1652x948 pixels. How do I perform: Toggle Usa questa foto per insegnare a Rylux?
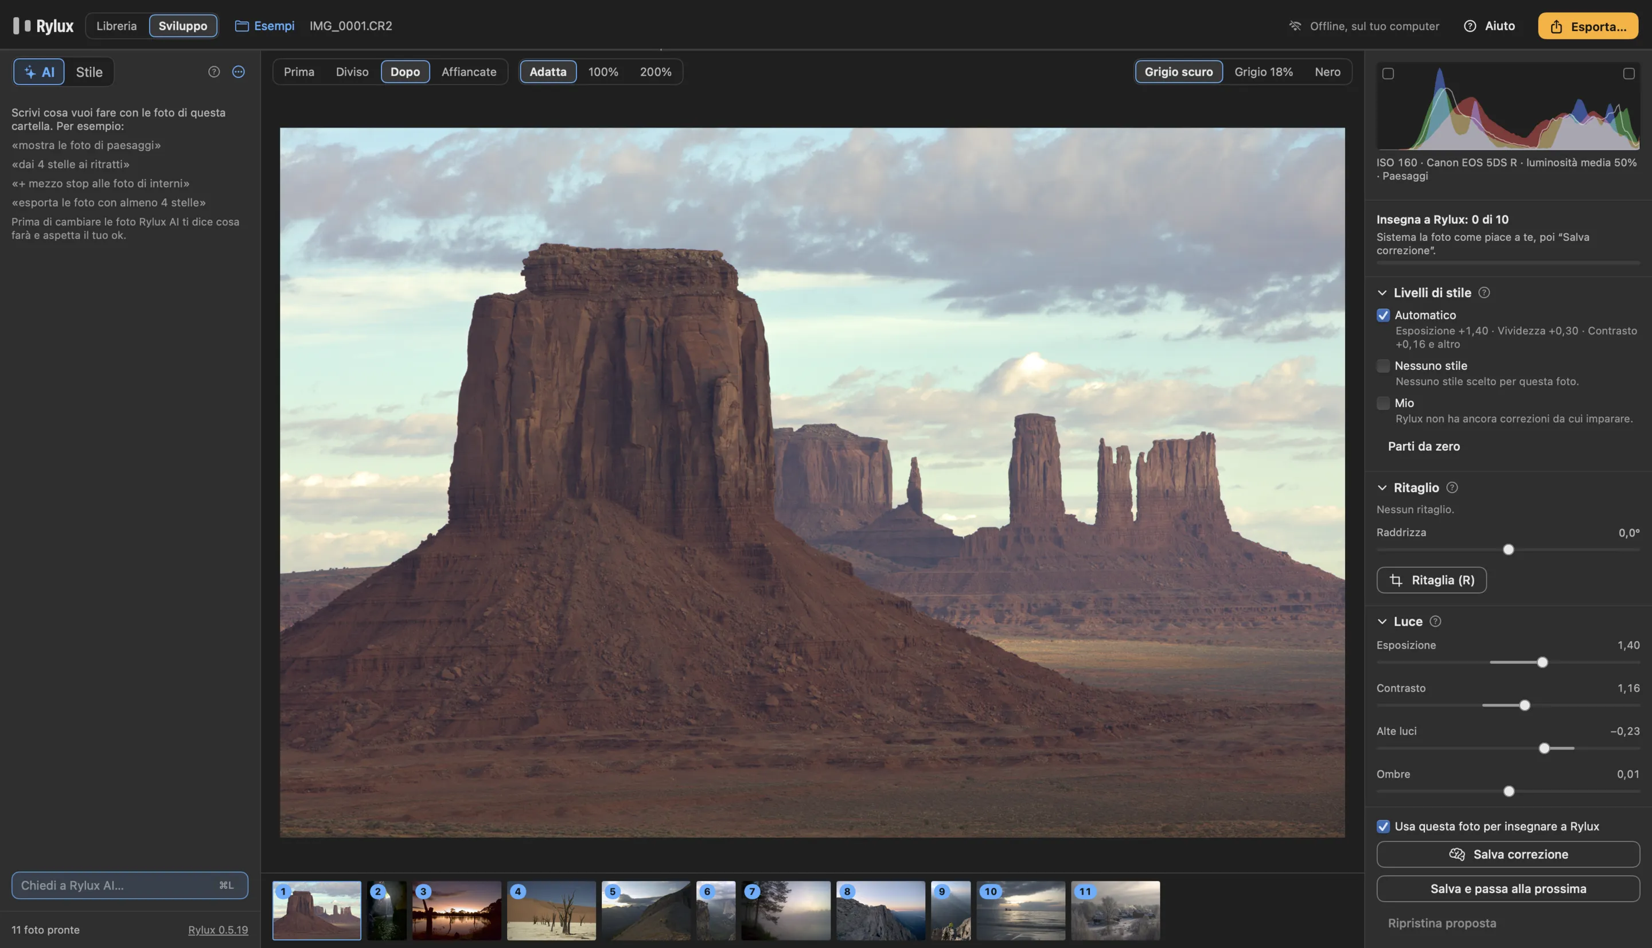[x=1383, y=826]
